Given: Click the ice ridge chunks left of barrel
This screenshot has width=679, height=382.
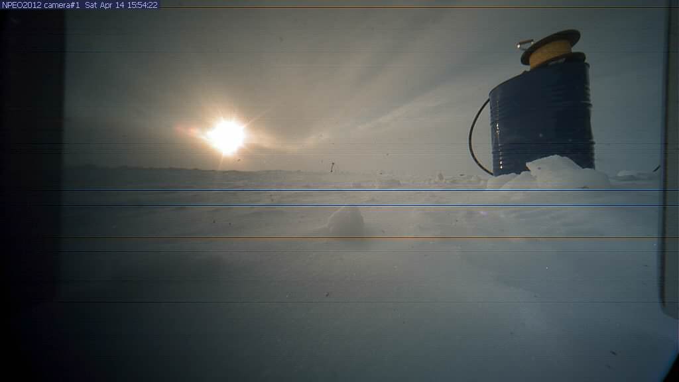Looking at the screenshot, I should tap(451, 178).
